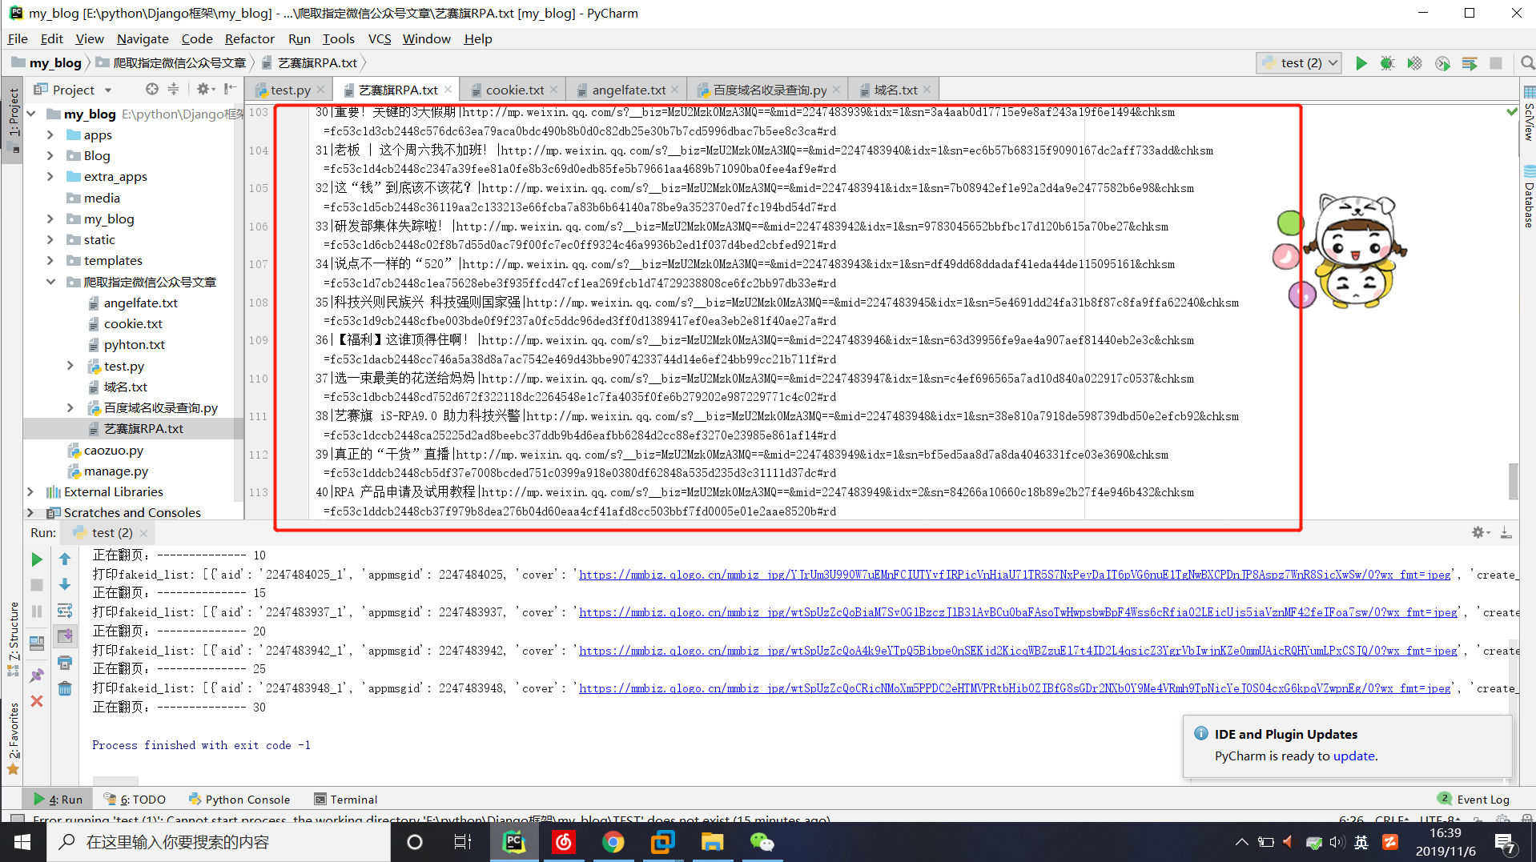The width and height of the screenshot is (1536, 862).
Task: Click the up arrow in Run console
Action: click(x=65, y=559)
